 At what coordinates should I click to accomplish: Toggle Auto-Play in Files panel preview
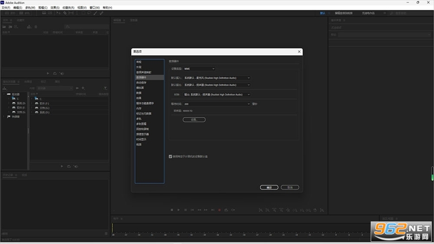pyautogui.click(x=62, y=73)
